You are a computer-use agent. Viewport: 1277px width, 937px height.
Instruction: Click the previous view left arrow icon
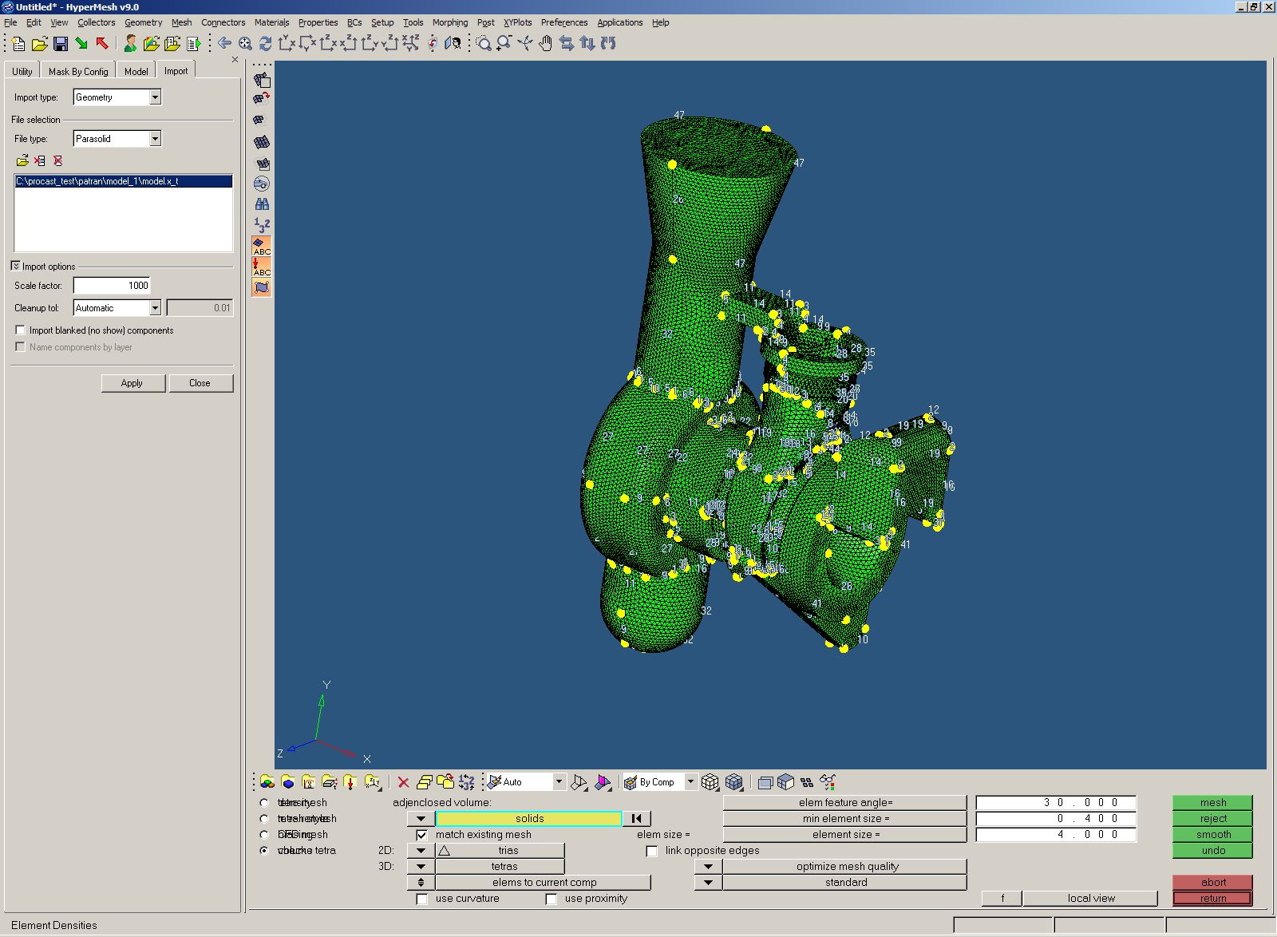click(224, 43)
